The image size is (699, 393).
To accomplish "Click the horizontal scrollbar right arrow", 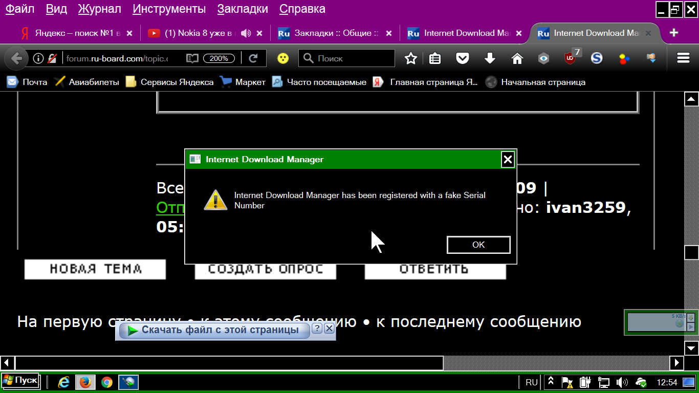I will (x=677, y=363).
